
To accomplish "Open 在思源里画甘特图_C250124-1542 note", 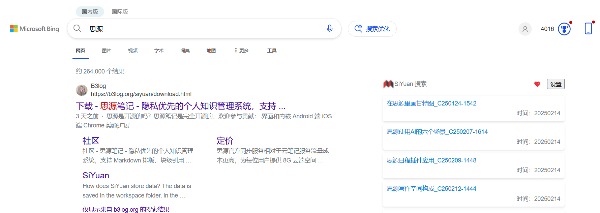I will coord(431,103).
